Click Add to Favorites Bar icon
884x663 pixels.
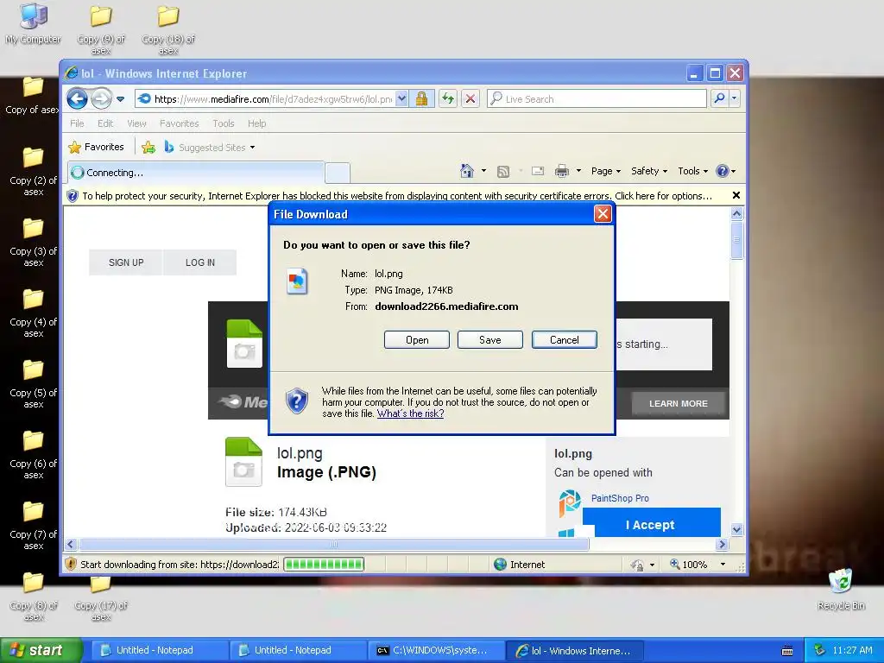[148, 147]
